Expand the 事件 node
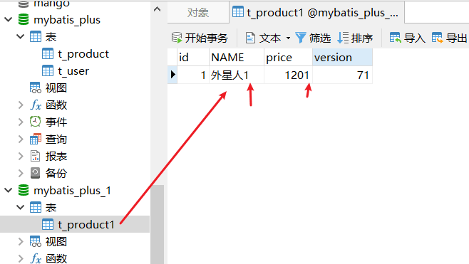The height and width of the screenshot is (264, 469). coord(21,122)
